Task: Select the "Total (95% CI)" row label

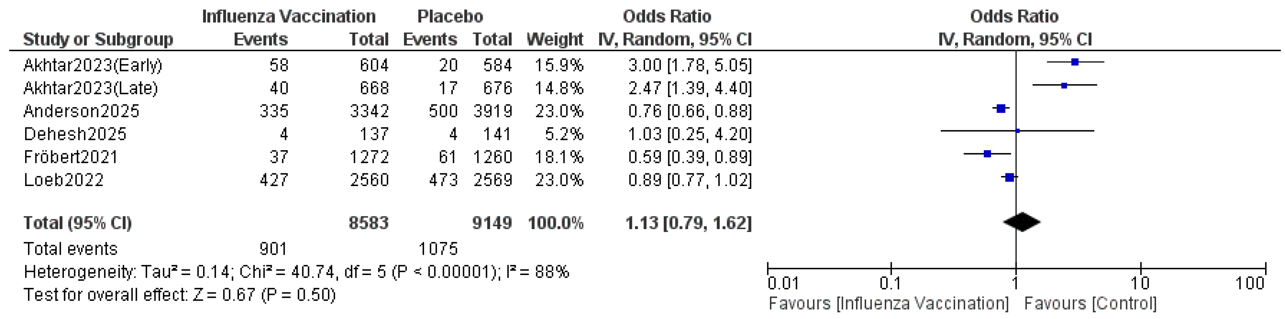Action: 77,223
